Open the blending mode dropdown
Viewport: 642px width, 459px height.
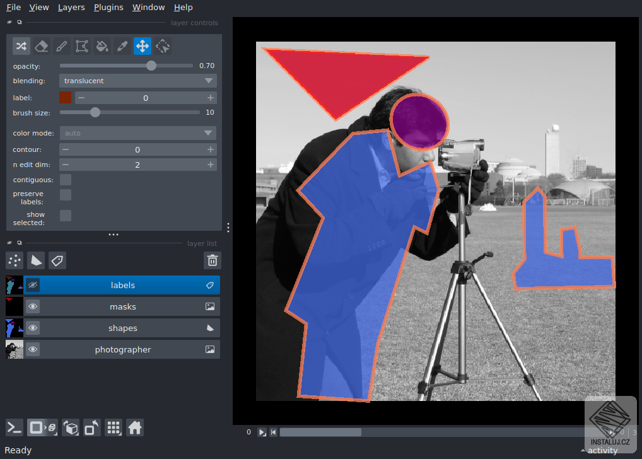coord(138,81)
